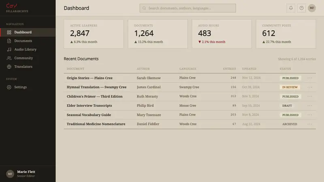The image size is (324, 182).
Task: Sort by Author column header
Action: pos(143,69)
